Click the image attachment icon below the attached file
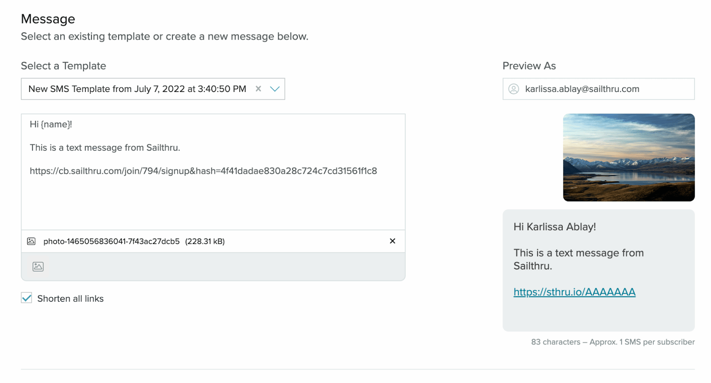 [38, 267]
